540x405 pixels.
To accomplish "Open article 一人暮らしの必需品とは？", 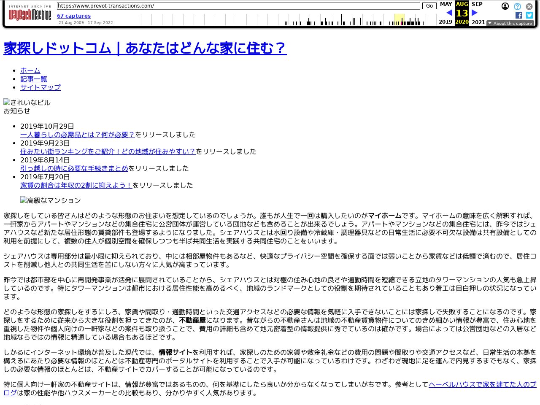I will (x=77, y=135).
